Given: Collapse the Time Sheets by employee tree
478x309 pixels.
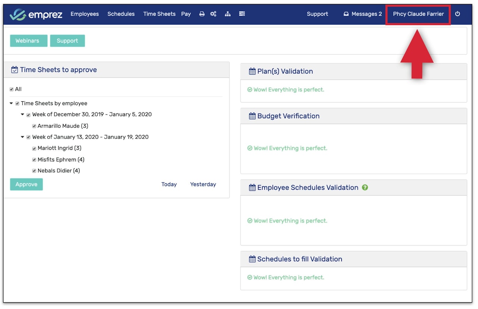Looking at the screenshot, I should coord(11,103).
